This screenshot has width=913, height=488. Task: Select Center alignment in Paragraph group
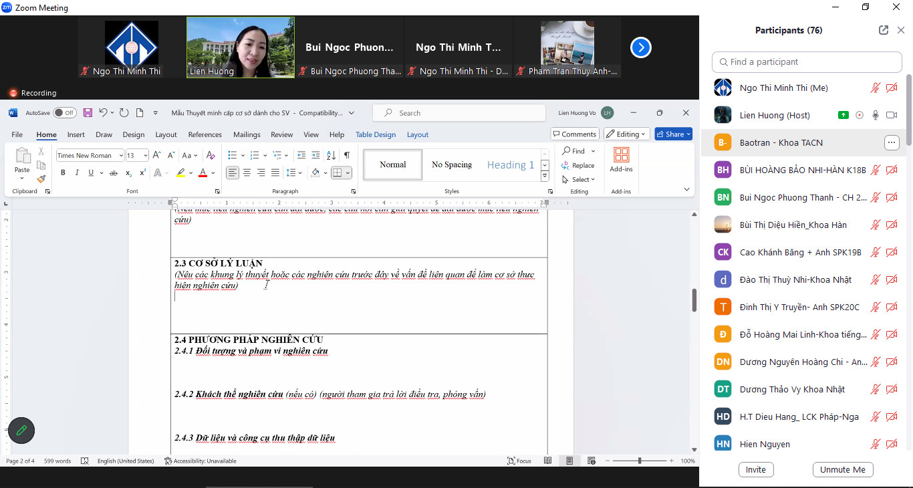pyautogui.click(x=247, y=173)
